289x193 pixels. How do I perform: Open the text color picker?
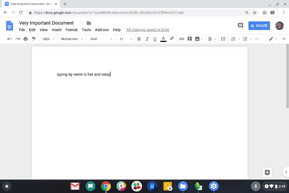(163, 39)
